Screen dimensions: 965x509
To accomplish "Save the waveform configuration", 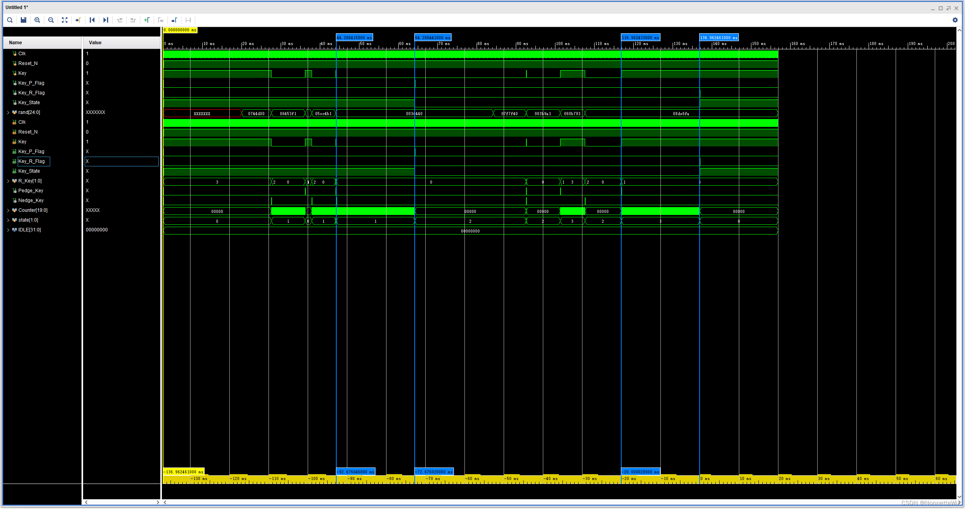I will (x=24, y=20).
